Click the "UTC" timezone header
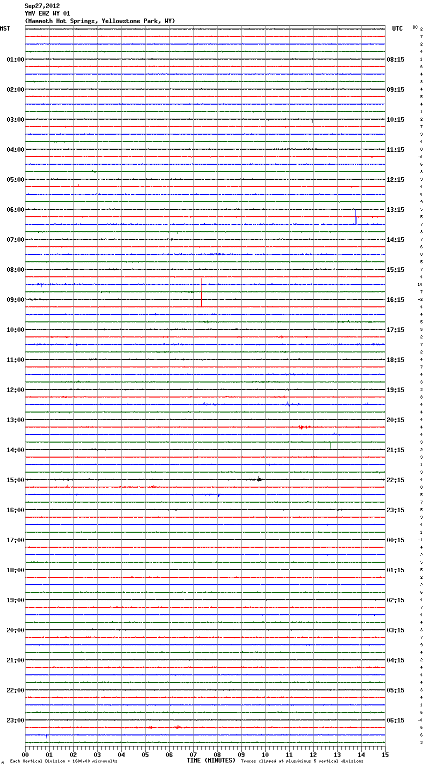 (397, 29)
